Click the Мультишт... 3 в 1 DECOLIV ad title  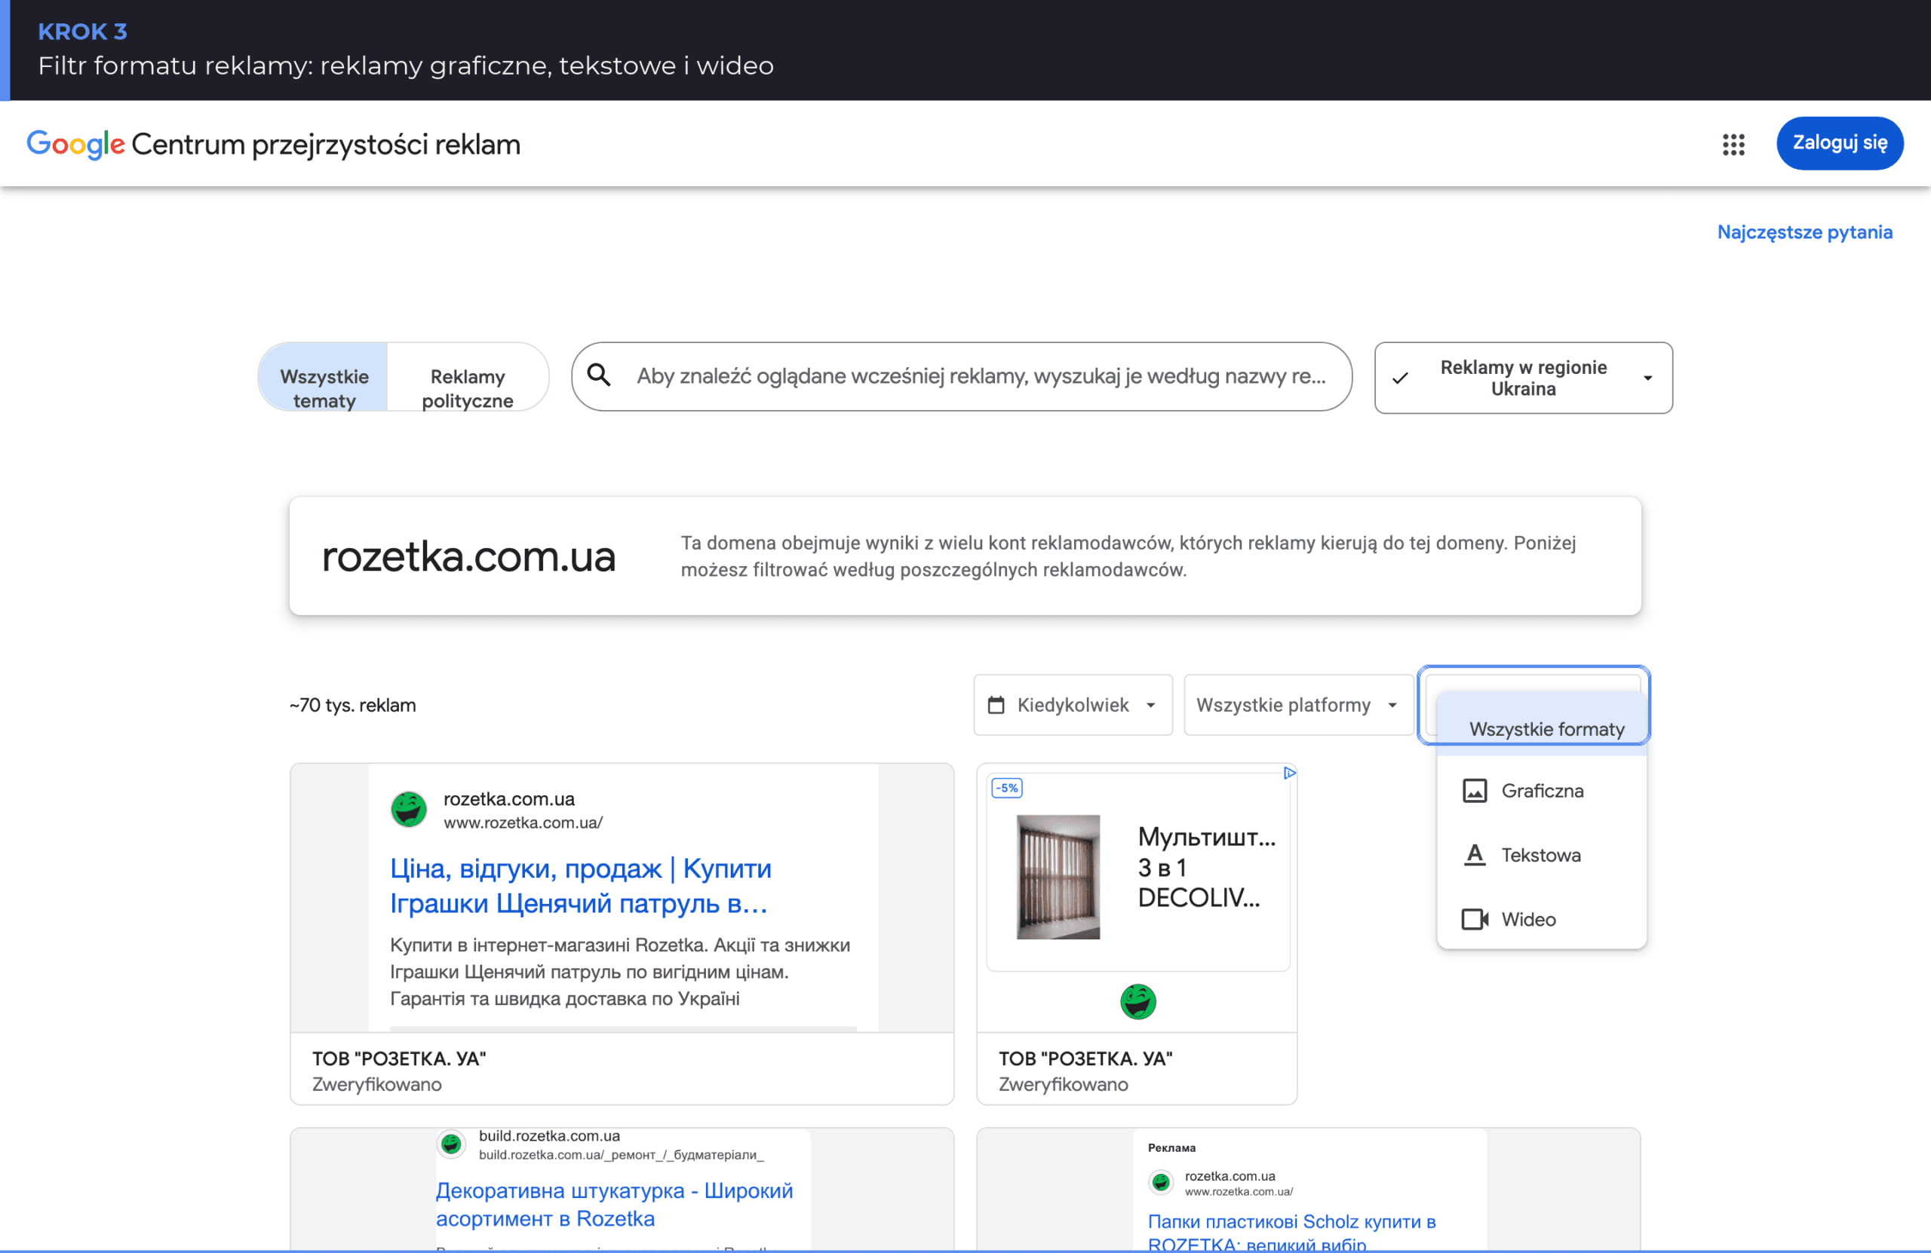(1206, 867)
